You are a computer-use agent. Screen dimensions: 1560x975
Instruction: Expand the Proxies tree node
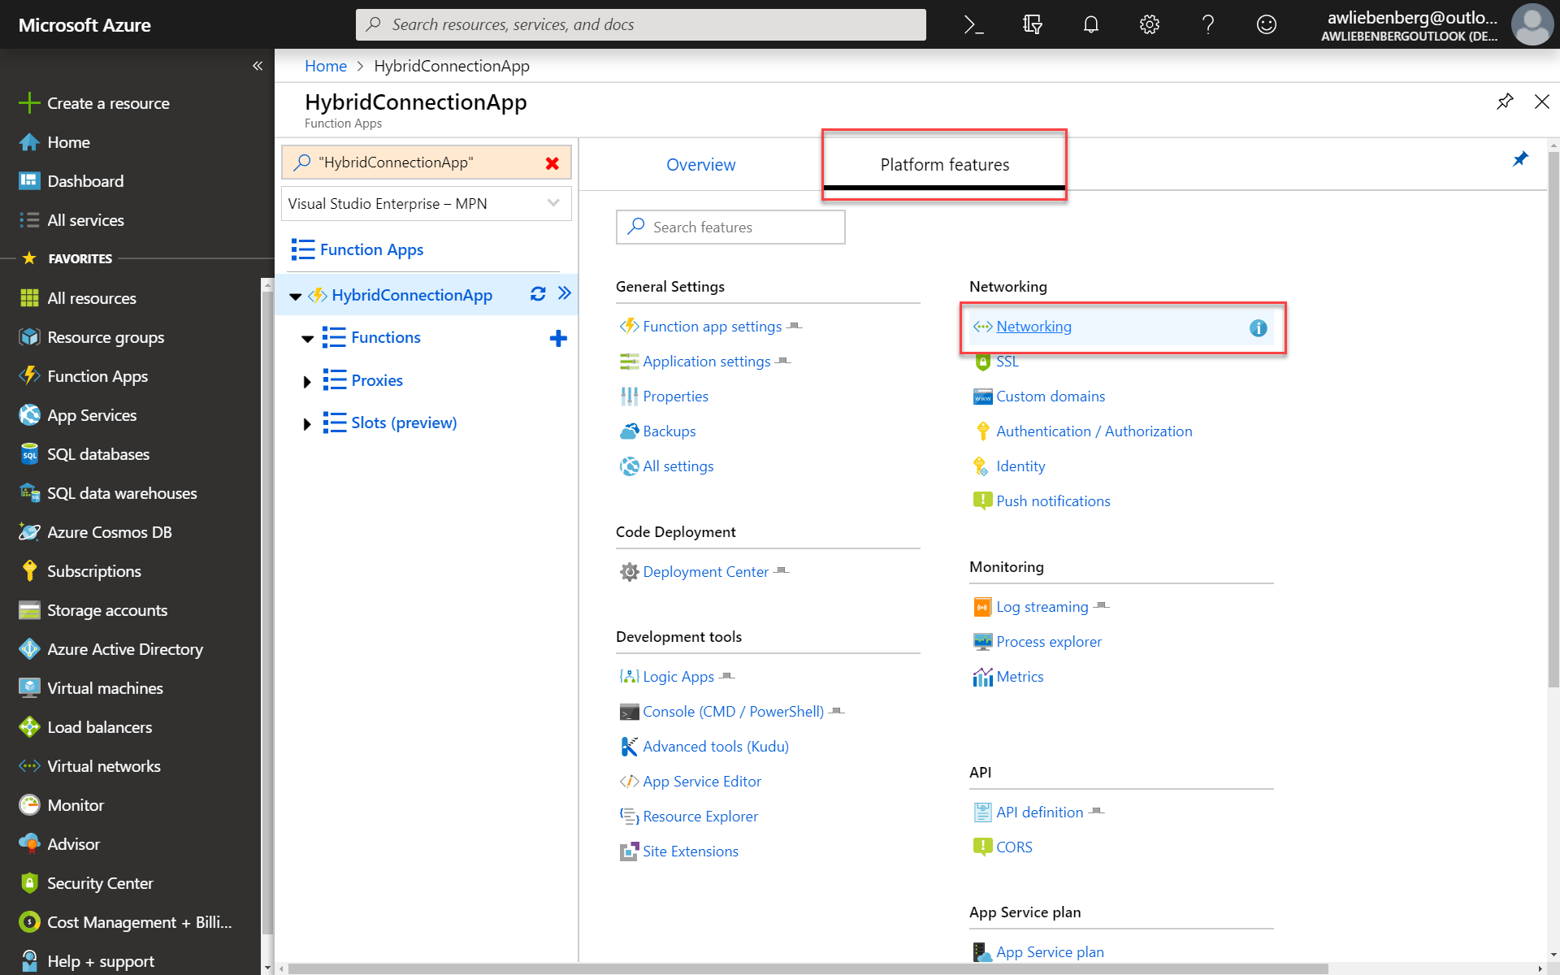[307, 381]
